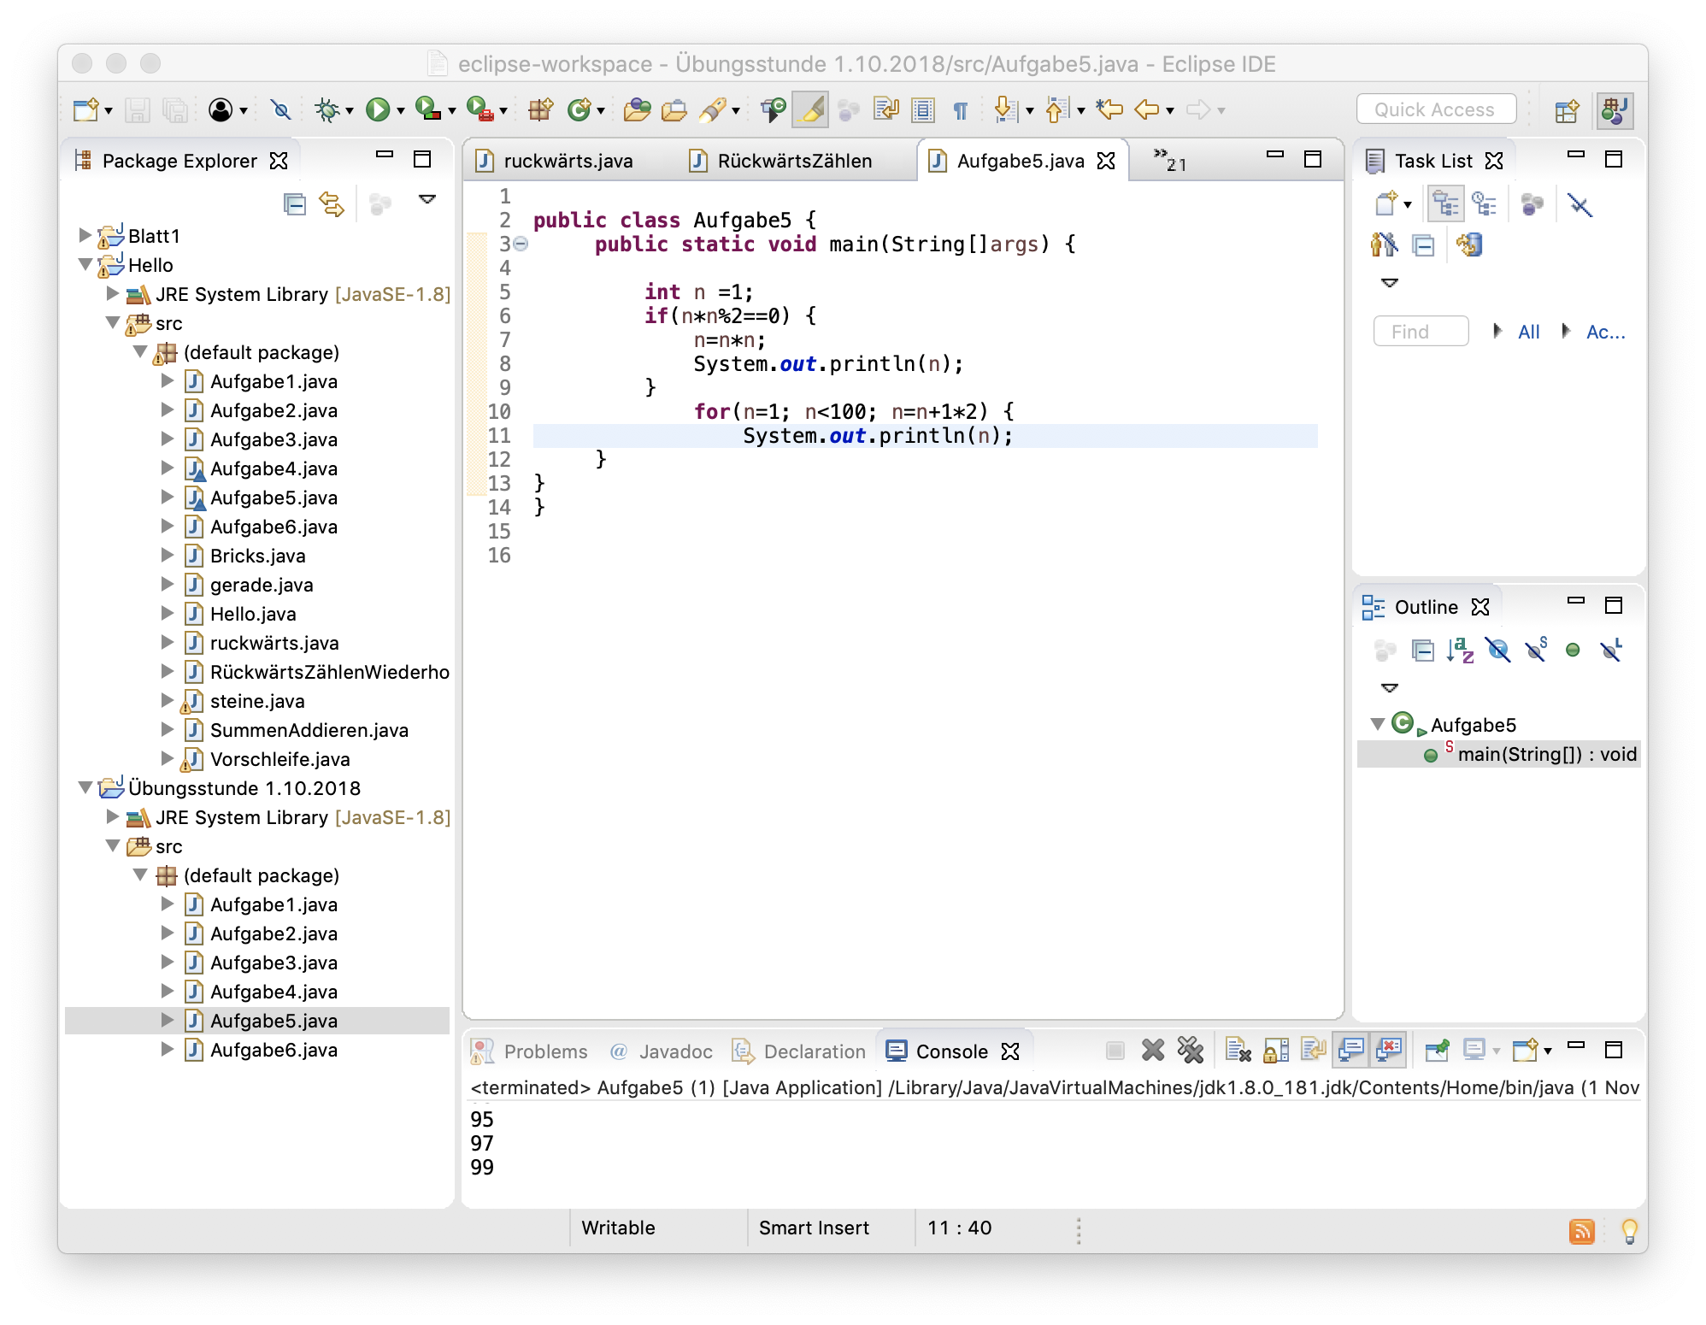Screen dimensions: 1706x1325
Task: Click the Clear Console icon
Action: point(1239,1051)
